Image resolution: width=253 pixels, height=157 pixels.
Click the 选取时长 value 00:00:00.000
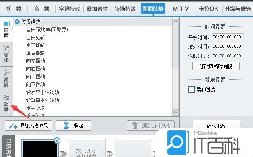227,56
